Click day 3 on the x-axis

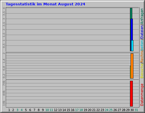(17, 110)
